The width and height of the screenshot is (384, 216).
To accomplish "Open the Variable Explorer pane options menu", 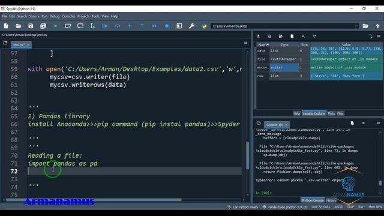I will 379,36.
